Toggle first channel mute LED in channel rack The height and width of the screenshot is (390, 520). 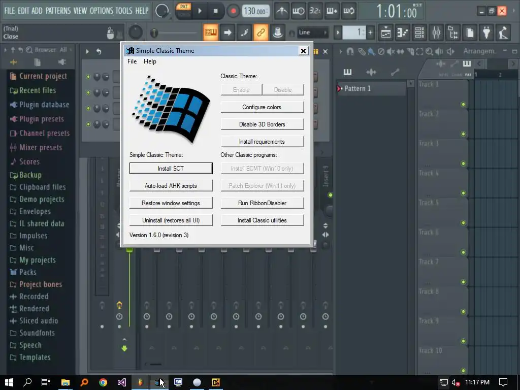click(x=88, y=77)
